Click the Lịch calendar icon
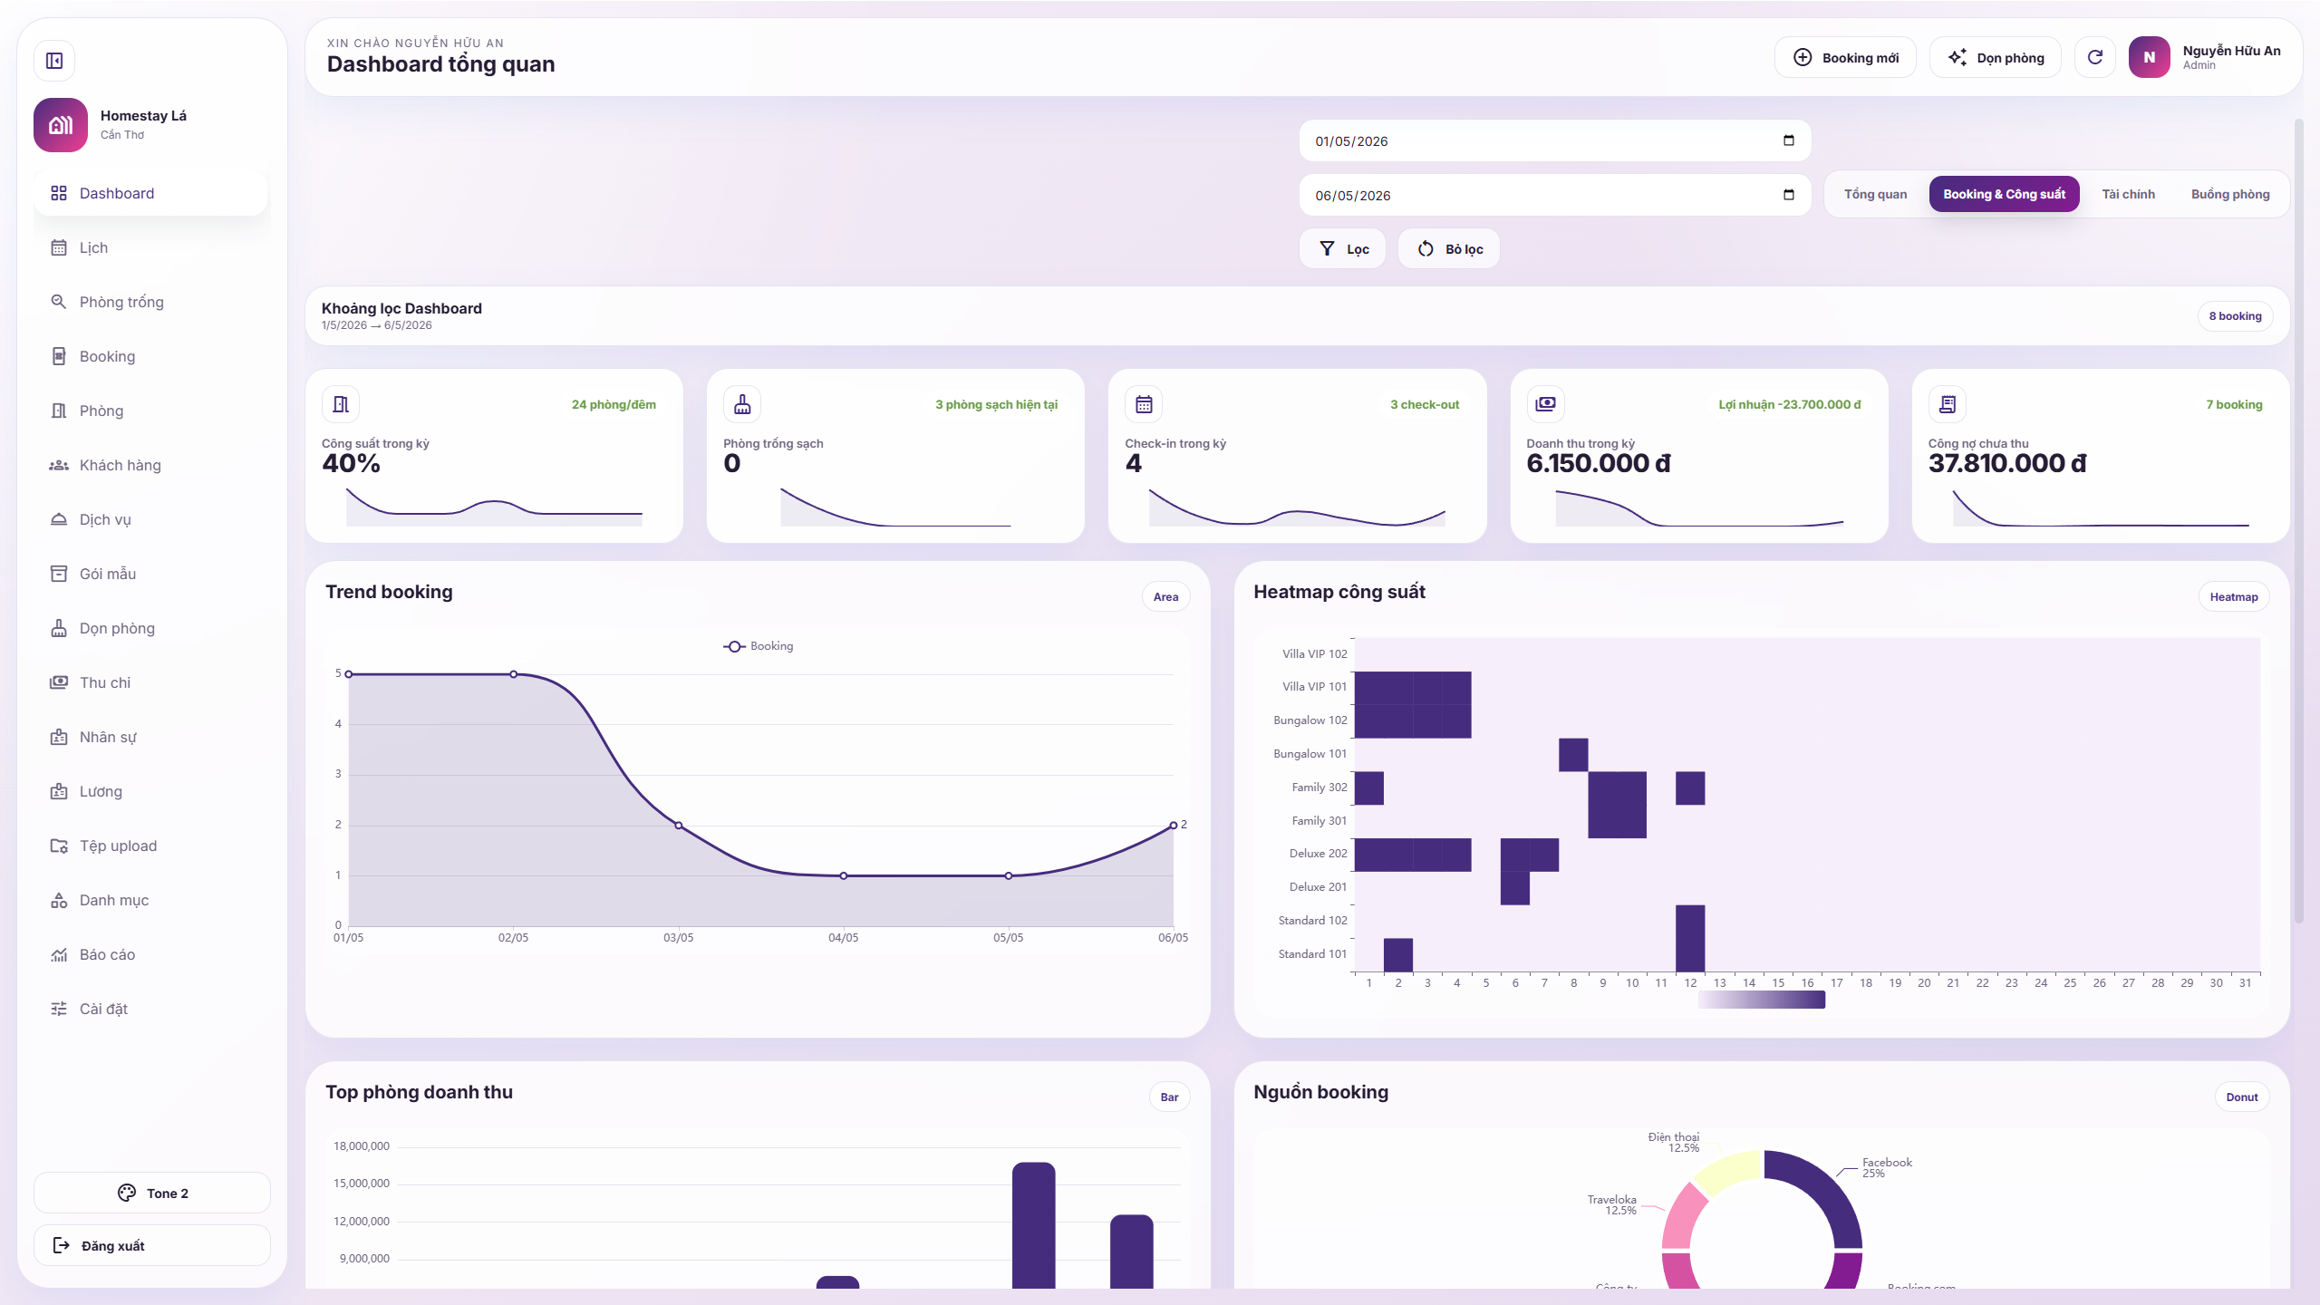This screenshot has height=1305, width=2320. (x=59, y=247)
